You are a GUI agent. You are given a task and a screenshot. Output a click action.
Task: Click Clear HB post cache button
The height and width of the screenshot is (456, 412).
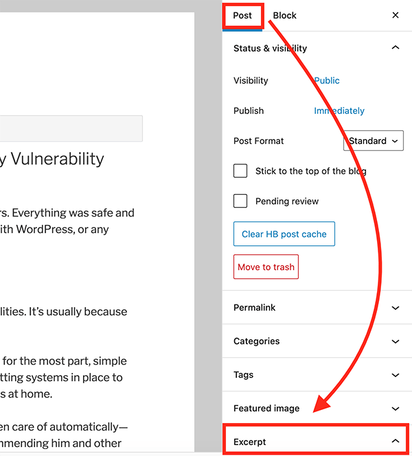284,234
